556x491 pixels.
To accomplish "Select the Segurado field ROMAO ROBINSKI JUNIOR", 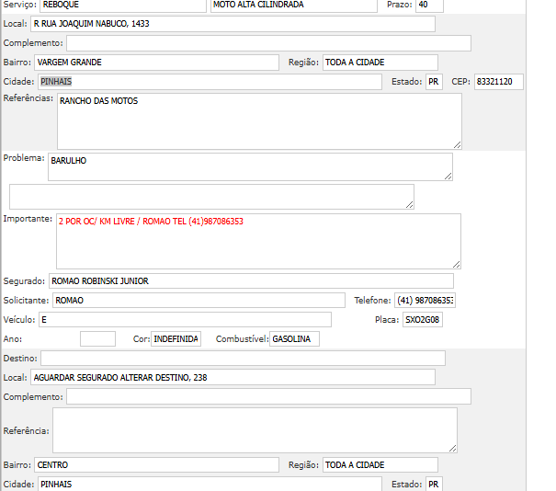I will tap(250, 280).
